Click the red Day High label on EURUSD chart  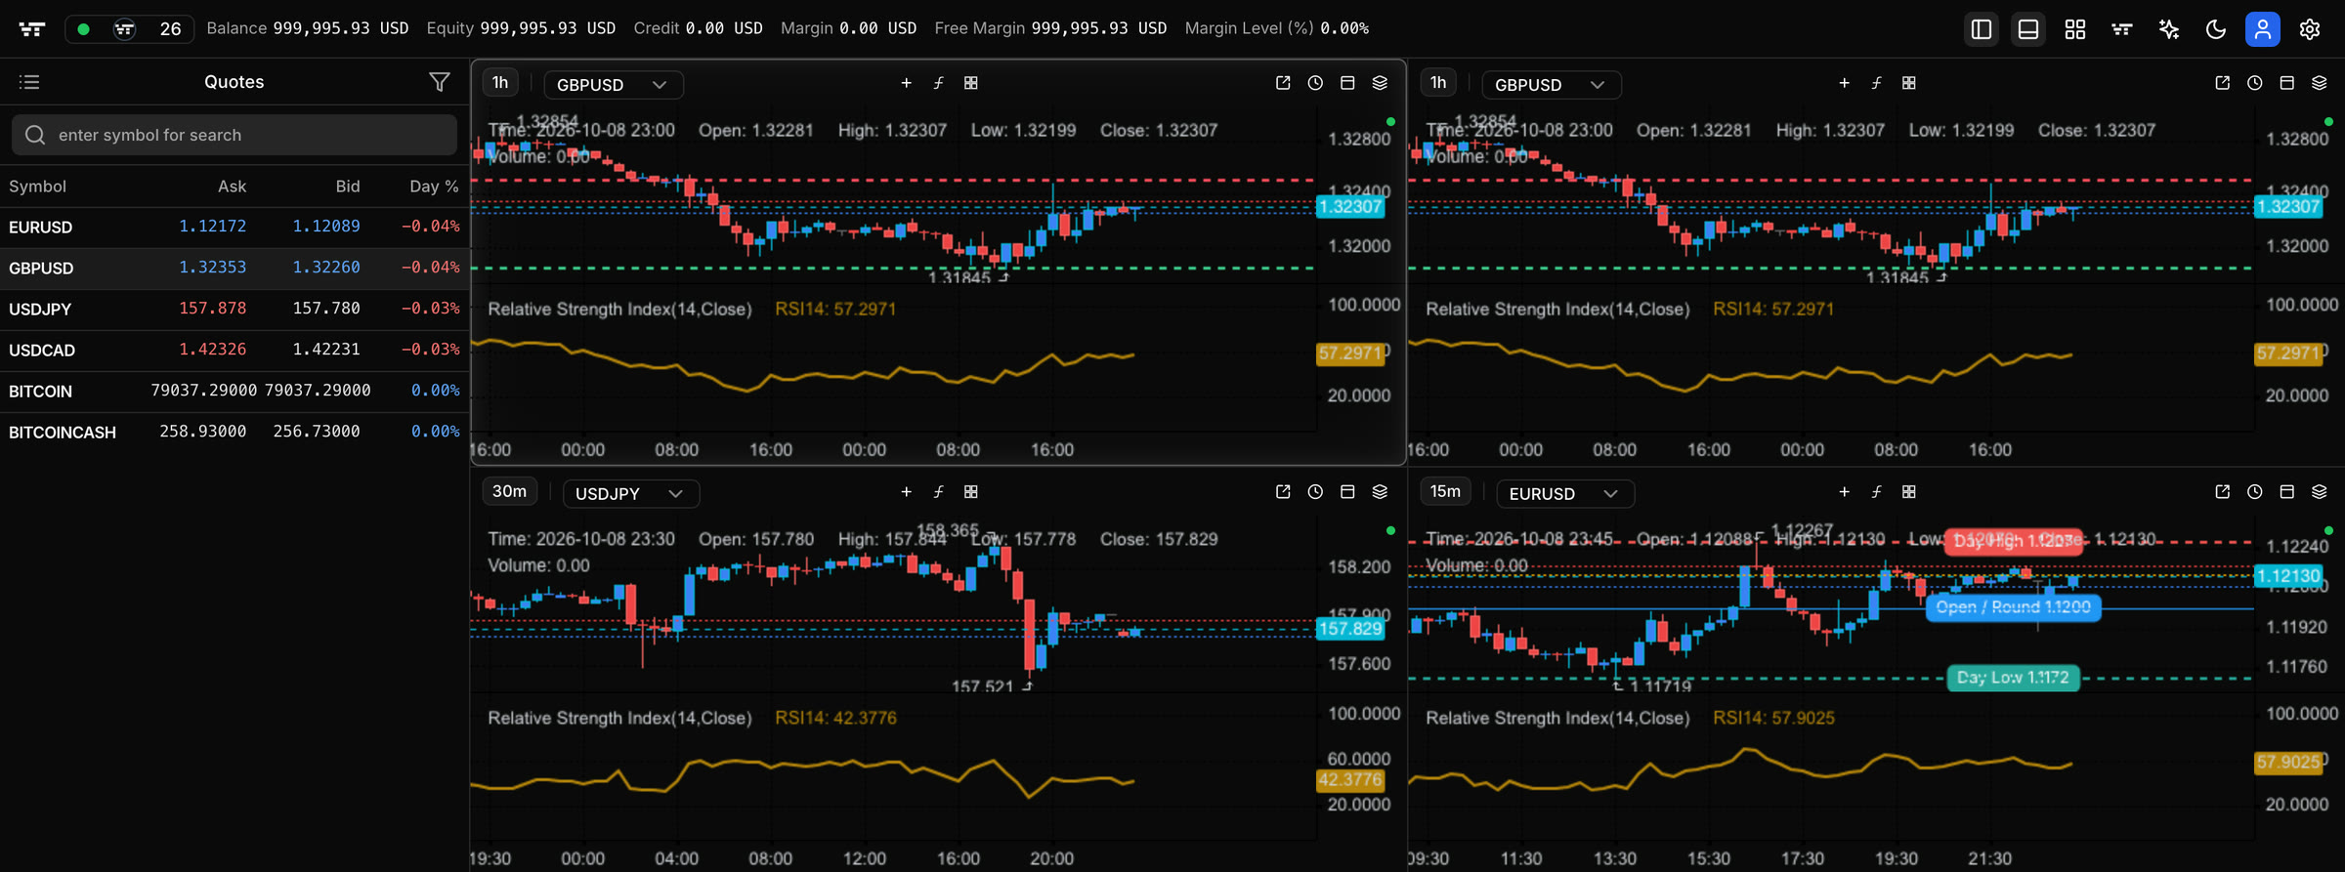tap(2013, 541)
